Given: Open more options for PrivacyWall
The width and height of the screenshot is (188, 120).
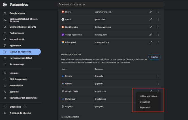Looking at the screenshot, I should pyautogui.click(x=158, y=42).
